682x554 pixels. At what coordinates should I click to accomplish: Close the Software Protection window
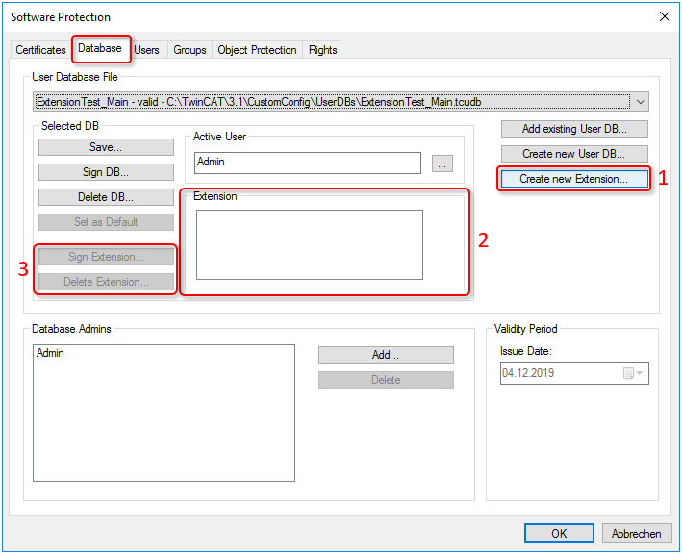pos(664,17)
